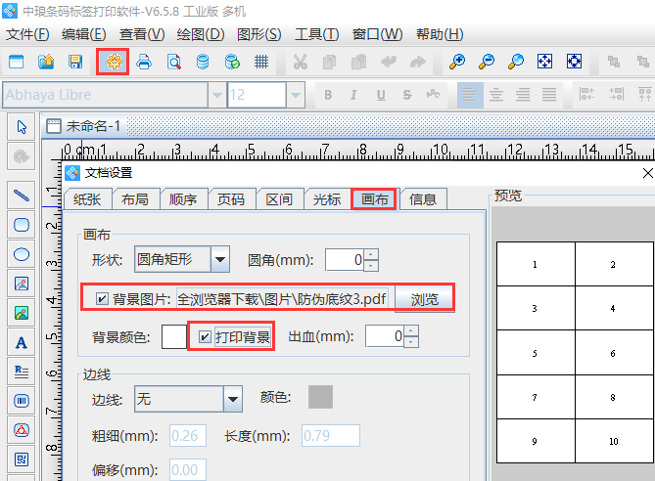Viewport: 655px width, 481px height.
Task: Open the 绘图(D) menu
Action: pyautogui.click(x=201, y=34)
